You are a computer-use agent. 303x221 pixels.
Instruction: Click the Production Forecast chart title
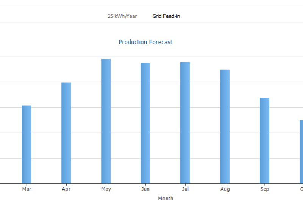[x=145, y=42]
